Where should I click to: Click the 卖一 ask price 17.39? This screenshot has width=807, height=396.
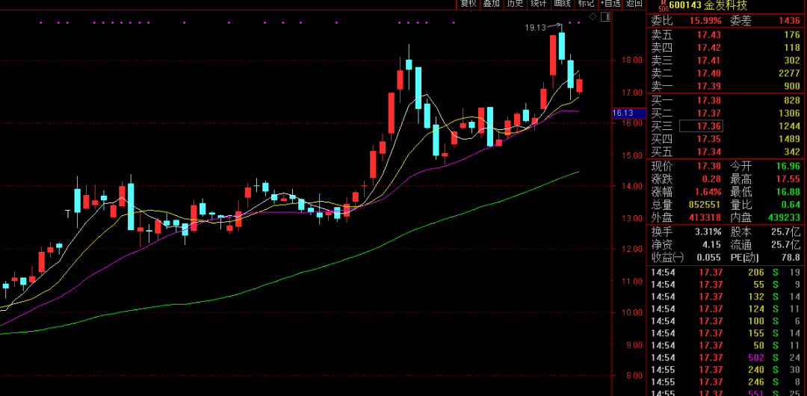709,86
